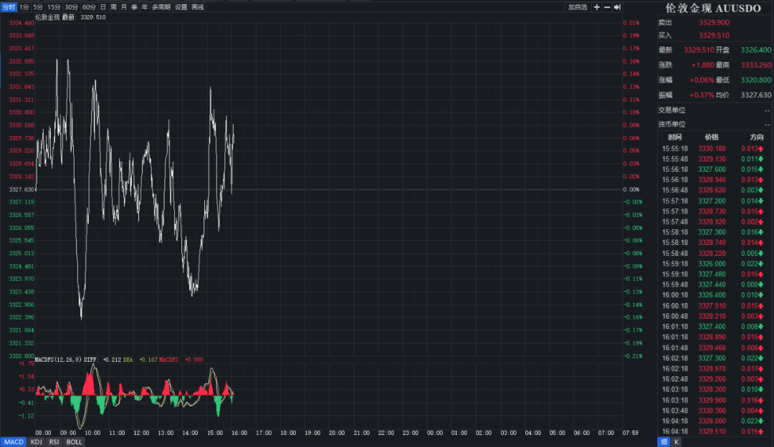Click the 15:59:18 trade row at 3326.000
The width and height of the screenshot is (774, 447).
pos(715,264)
